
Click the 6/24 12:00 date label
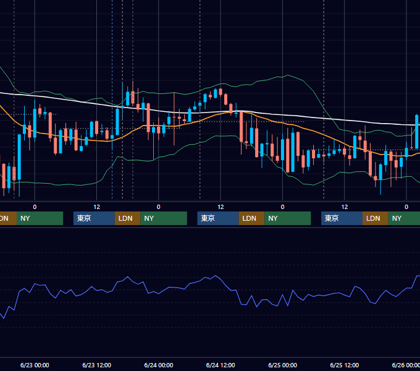[220, 365]
